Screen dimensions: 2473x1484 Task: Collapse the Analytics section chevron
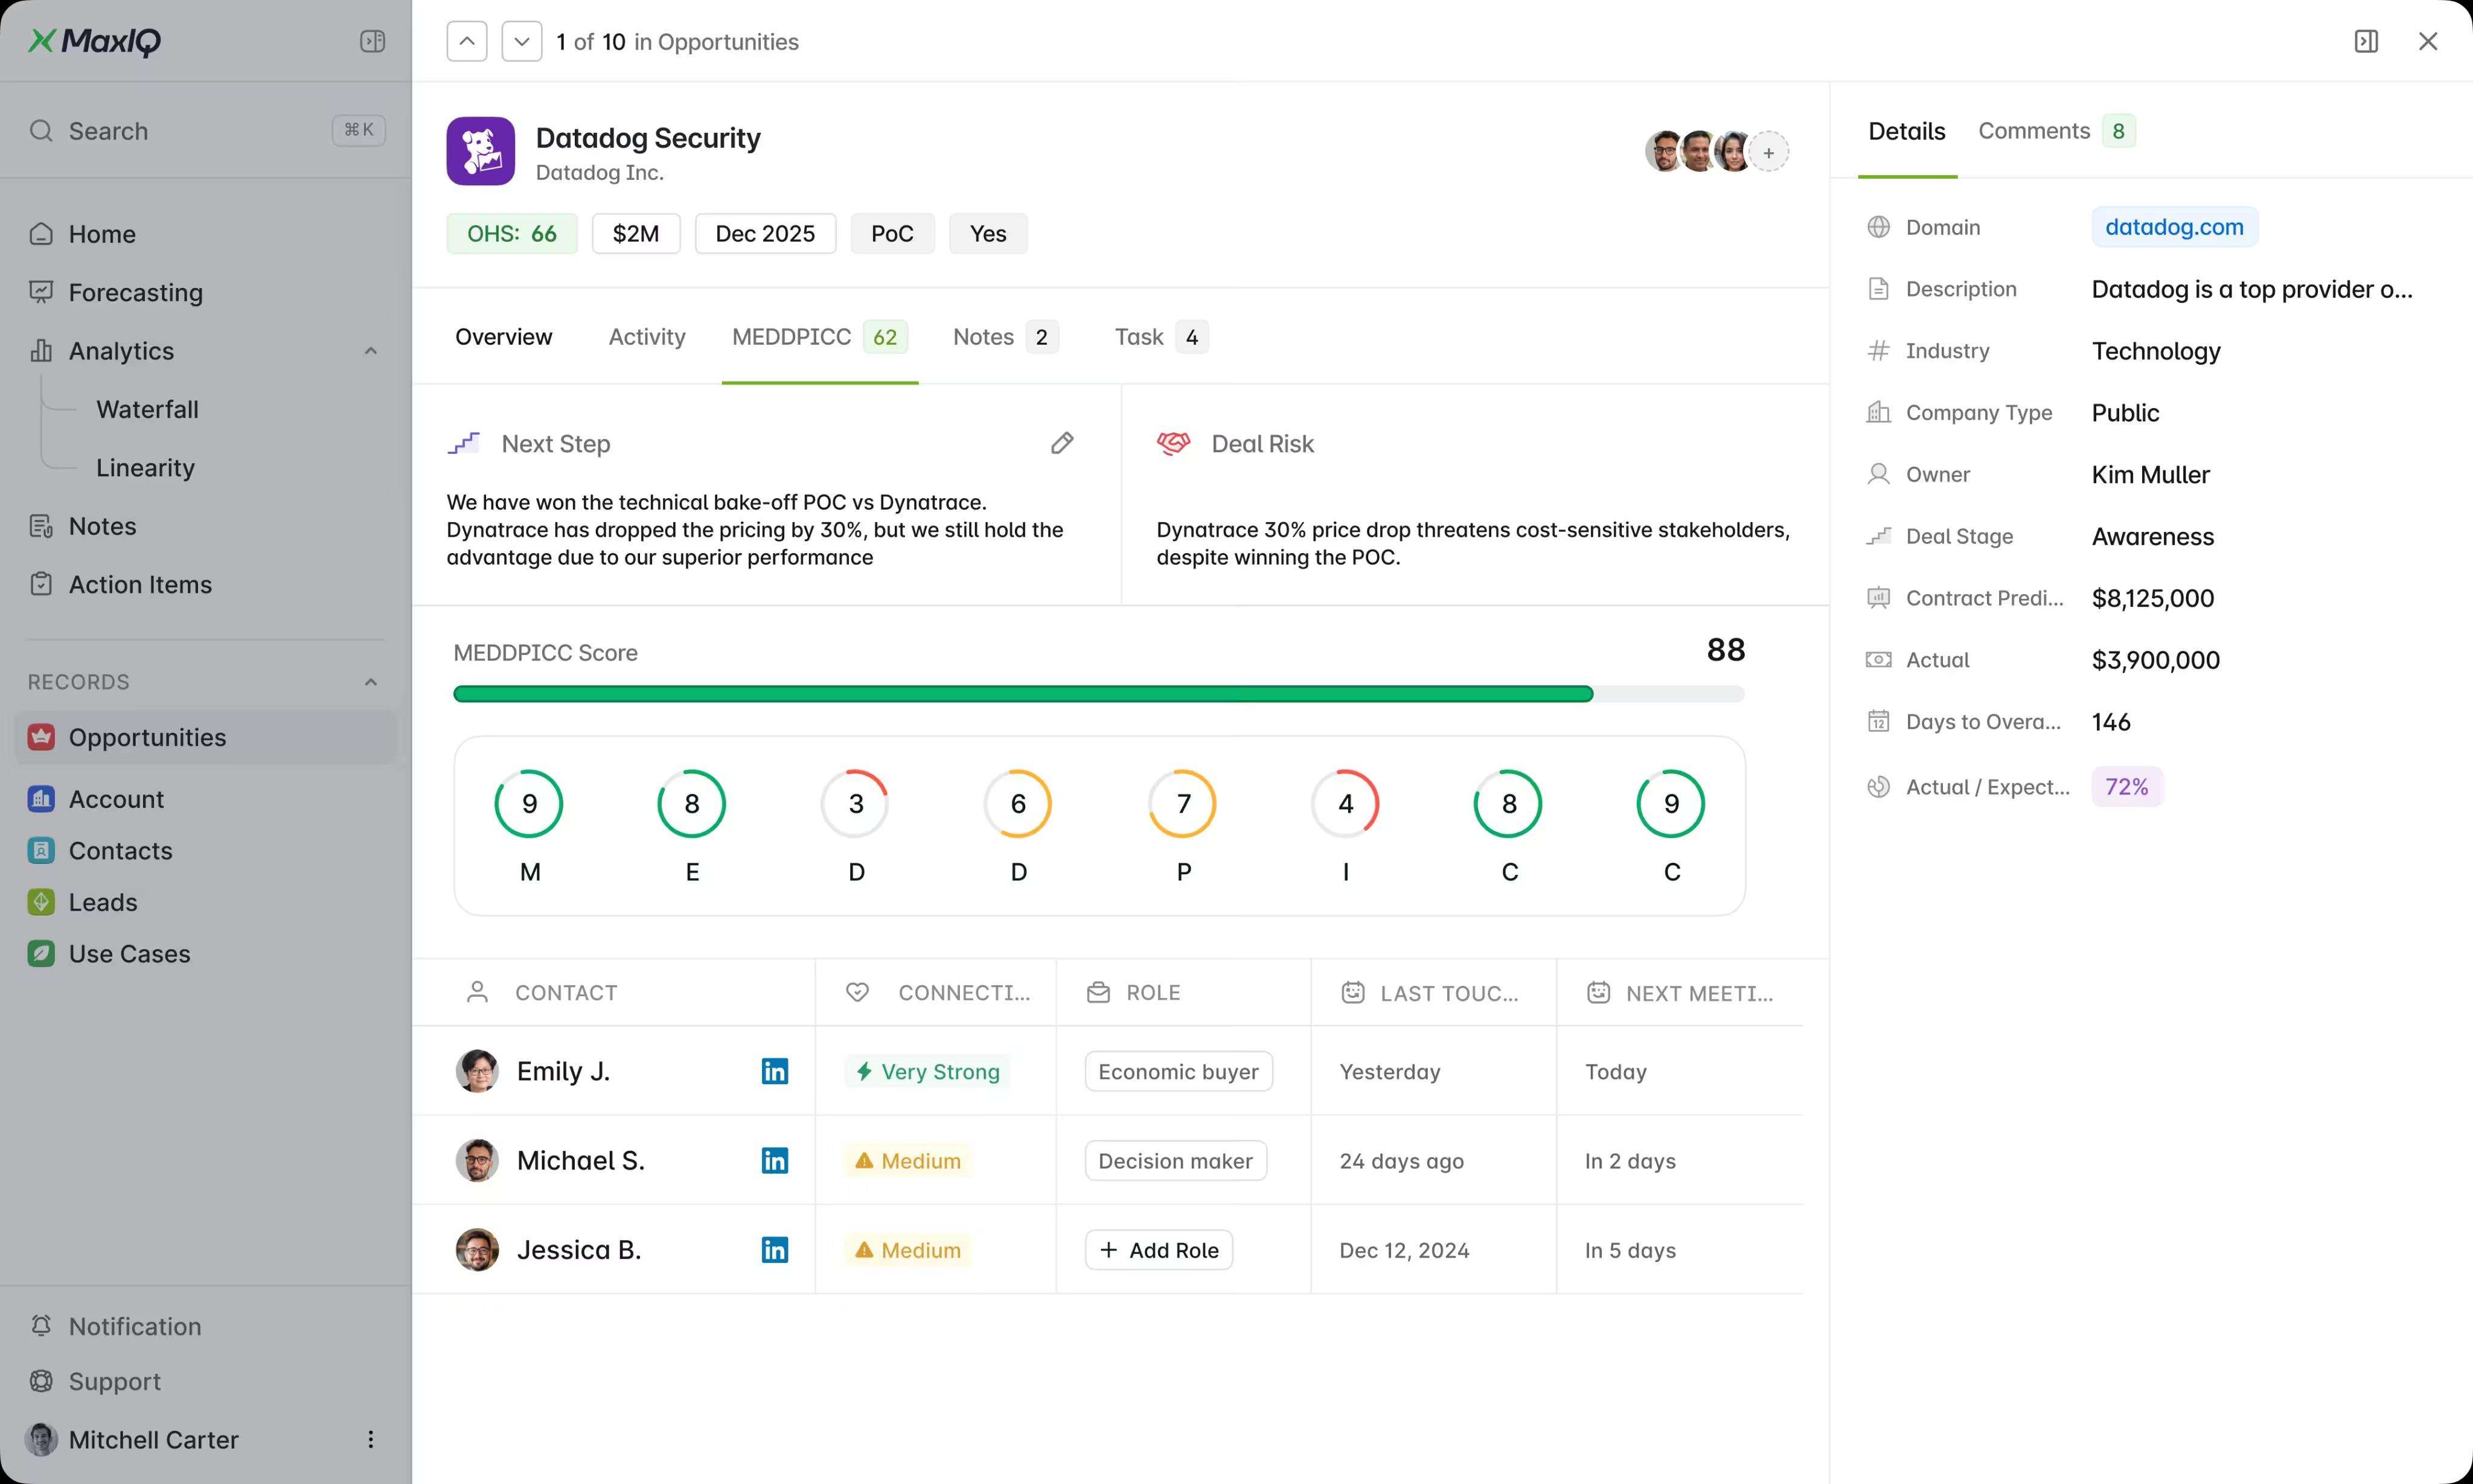click(371, 351)
